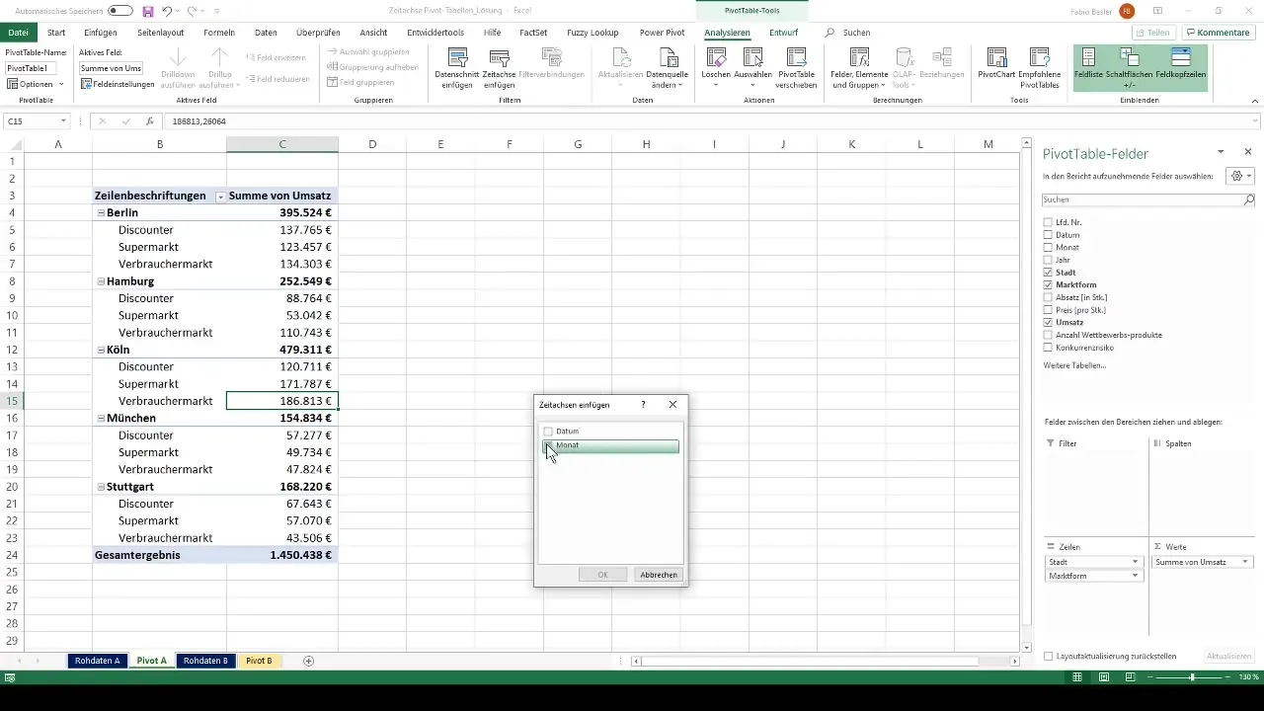1264x711 pixels.
Task: Open the Name Box dropdown
Action: point(64,121)
